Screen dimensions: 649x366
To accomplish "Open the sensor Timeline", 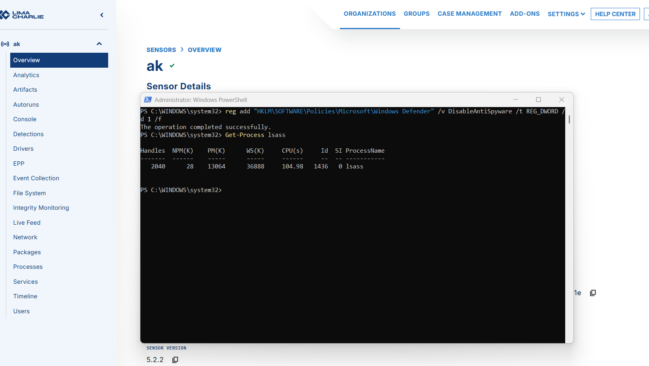I will [25, 296].
